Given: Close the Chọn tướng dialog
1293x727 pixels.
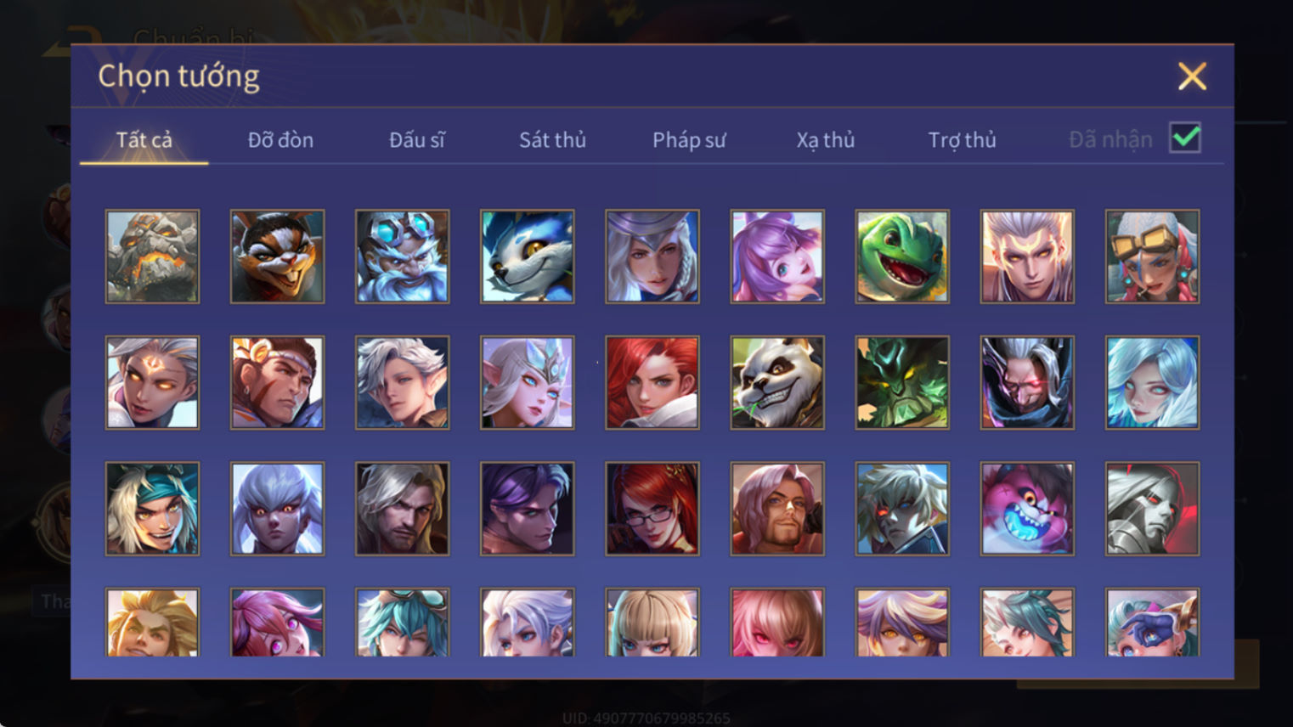Looking at the screenshot, I should click(1192, 76).
